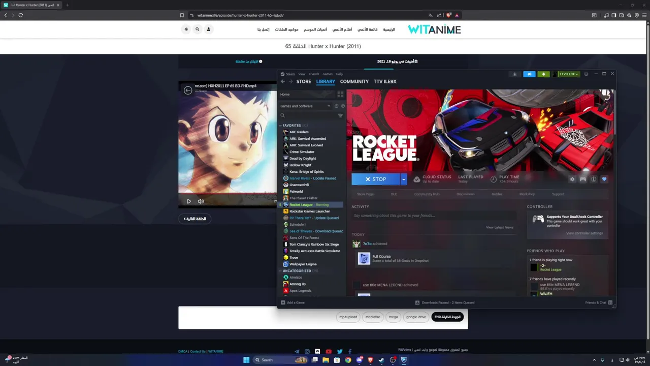Image resolution: width=650 pixels, height=366 pixels.
Task: Open WitAnime user account icon
Action: tap(208, 29)
